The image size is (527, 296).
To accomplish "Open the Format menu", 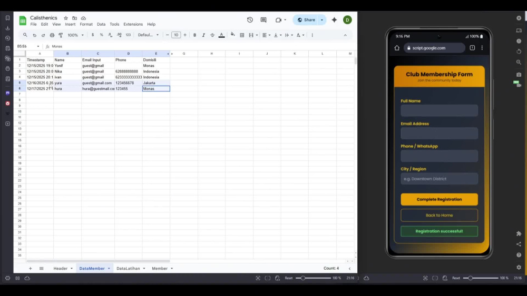I will pyautogui.click(x=86, y=24).
